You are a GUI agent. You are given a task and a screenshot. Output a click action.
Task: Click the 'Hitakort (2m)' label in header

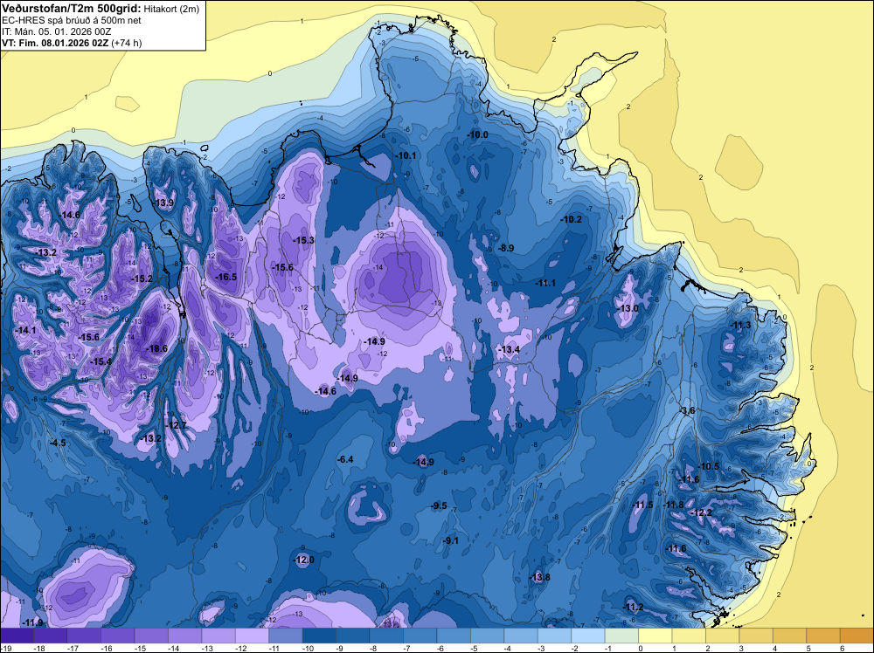(171, 9)
